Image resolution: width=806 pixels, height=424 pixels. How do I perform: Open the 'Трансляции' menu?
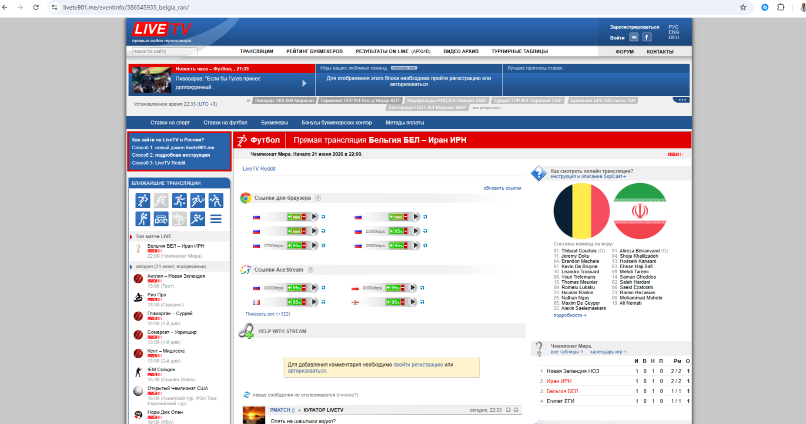[x=257, y=51]
